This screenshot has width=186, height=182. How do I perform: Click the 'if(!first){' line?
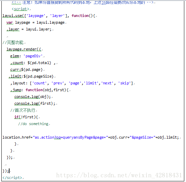[26, 117]
